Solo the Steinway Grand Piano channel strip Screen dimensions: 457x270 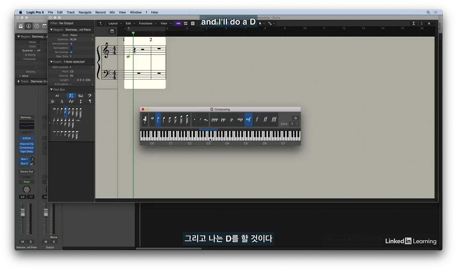click(30, 242)
